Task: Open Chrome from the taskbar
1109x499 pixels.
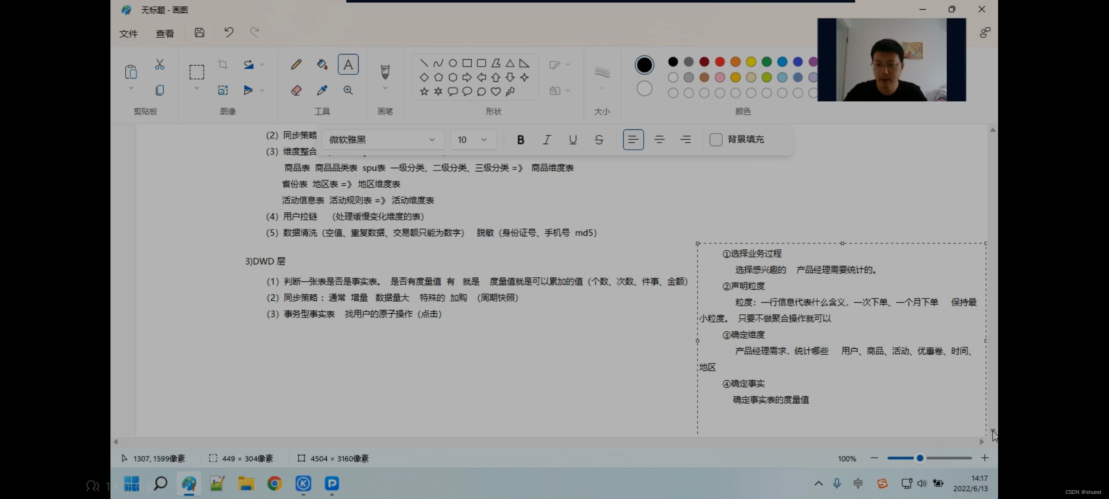Action: tap(274, 484)
